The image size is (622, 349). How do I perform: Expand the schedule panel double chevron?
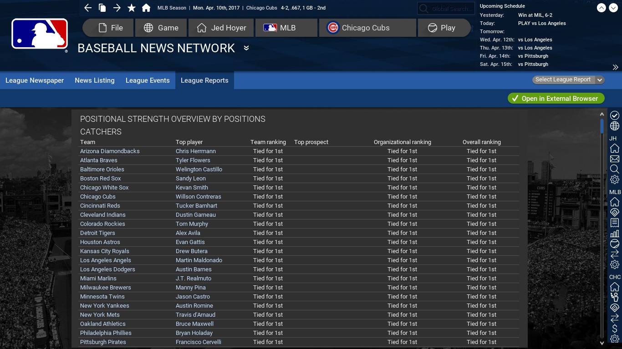615,67
